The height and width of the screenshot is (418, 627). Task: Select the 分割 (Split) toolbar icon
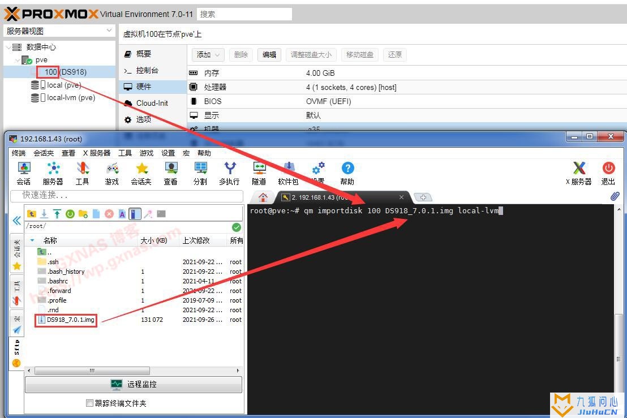[x=200, y=174]
